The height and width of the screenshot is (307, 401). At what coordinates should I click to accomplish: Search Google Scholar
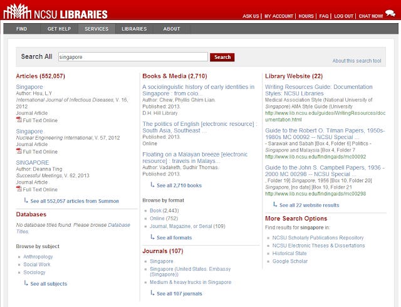pyautogui.click(x=290, y=261)
